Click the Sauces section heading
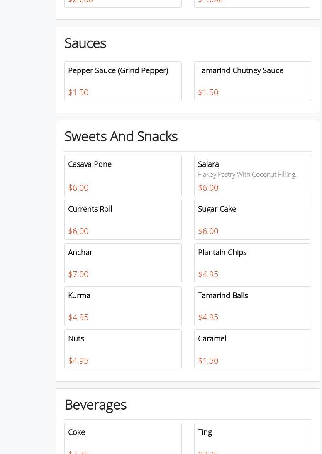Screen dimensions: 322x454 [x=85, y=43]
